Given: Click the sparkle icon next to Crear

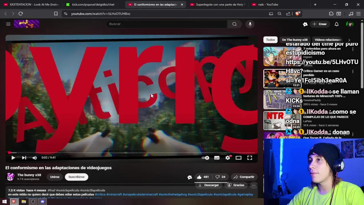Looking at the screenshot, I should pos(305,24).
